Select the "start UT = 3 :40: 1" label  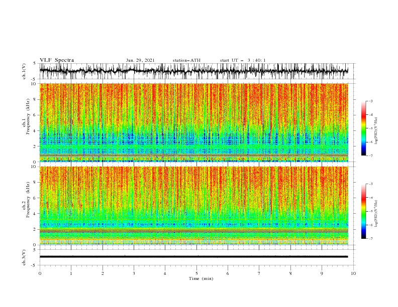[x=243, y=60]
